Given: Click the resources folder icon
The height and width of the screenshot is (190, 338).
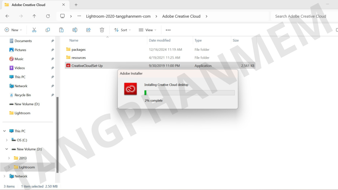Looking at the screenshot, I should 68,57.
